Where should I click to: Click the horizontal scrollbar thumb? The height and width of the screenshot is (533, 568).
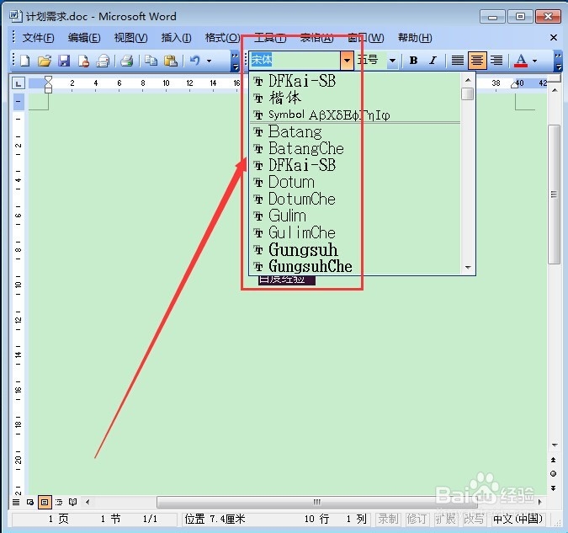click(317, 502)
